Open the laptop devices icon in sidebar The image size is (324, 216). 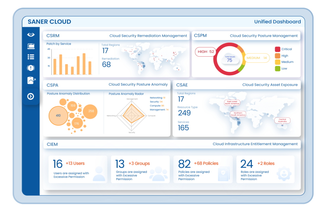(31, 46)
